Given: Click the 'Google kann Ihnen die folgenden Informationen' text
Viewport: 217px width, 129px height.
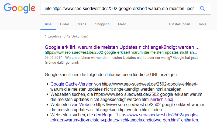Looking at the screenshot, I should pyautogui.click(x=111, y=74).
